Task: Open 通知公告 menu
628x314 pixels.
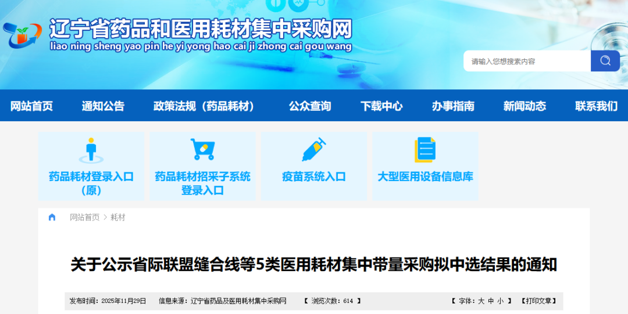Action: tap(104, 106)
